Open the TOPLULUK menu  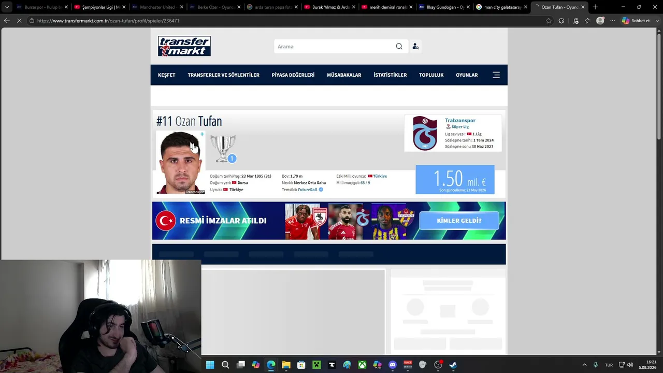(x=431, y=75)
